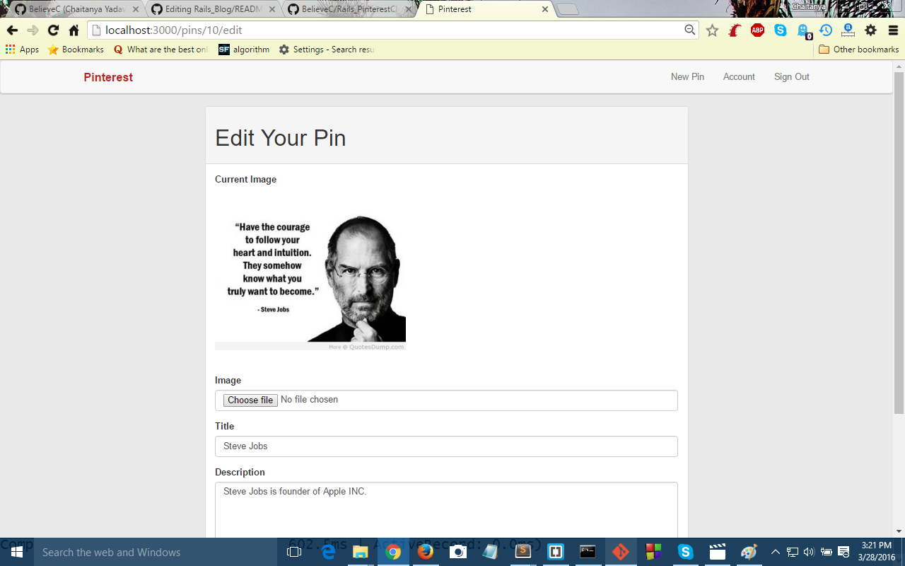The width and height of the screenshot is (905, 566).
Task: Click the Pinterest brand link
Action: point(108,77)
